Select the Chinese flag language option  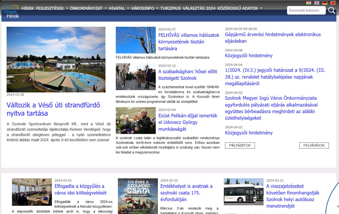tap(333, 3)
